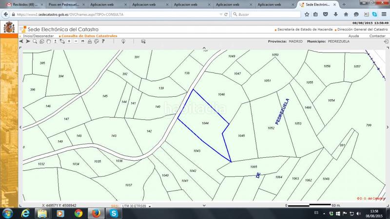This screenshot has width=390, height=219.
Task: Go to previous map view arrow
Action: (x=21, y=41)
